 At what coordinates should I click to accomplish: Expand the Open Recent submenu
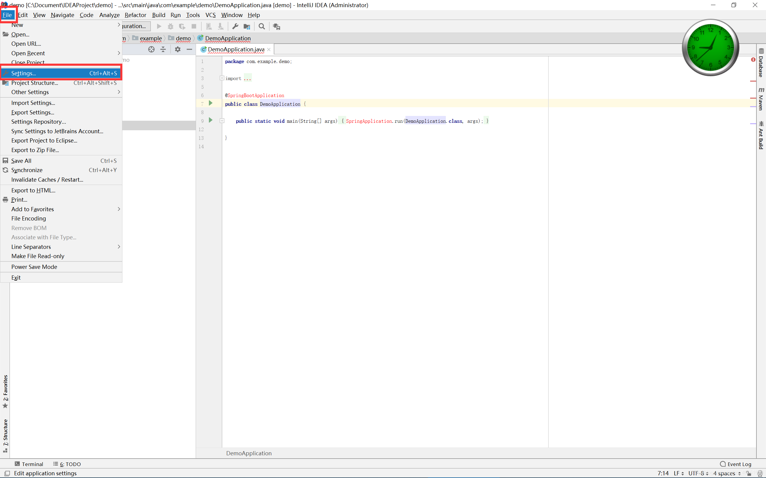coord(61,53)
